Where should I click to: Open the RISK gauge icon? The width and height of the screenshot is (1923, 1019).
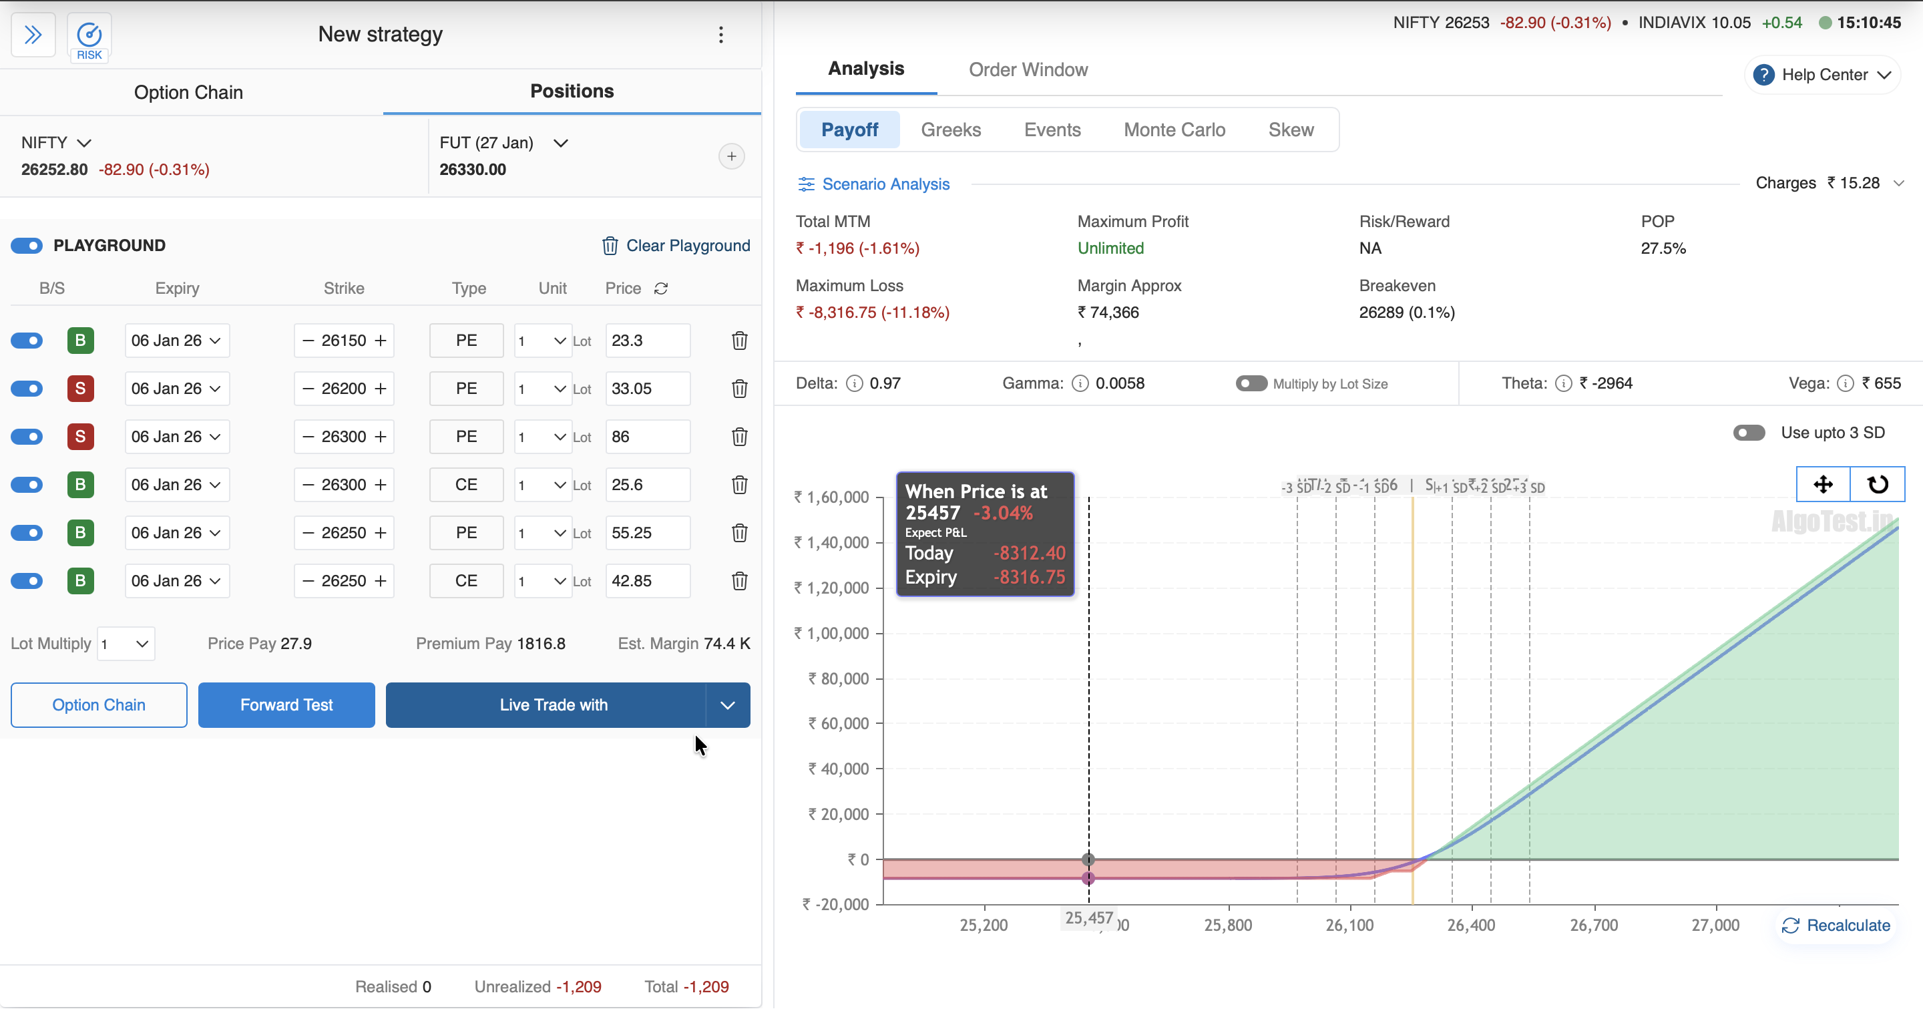(x=89, y=36)
